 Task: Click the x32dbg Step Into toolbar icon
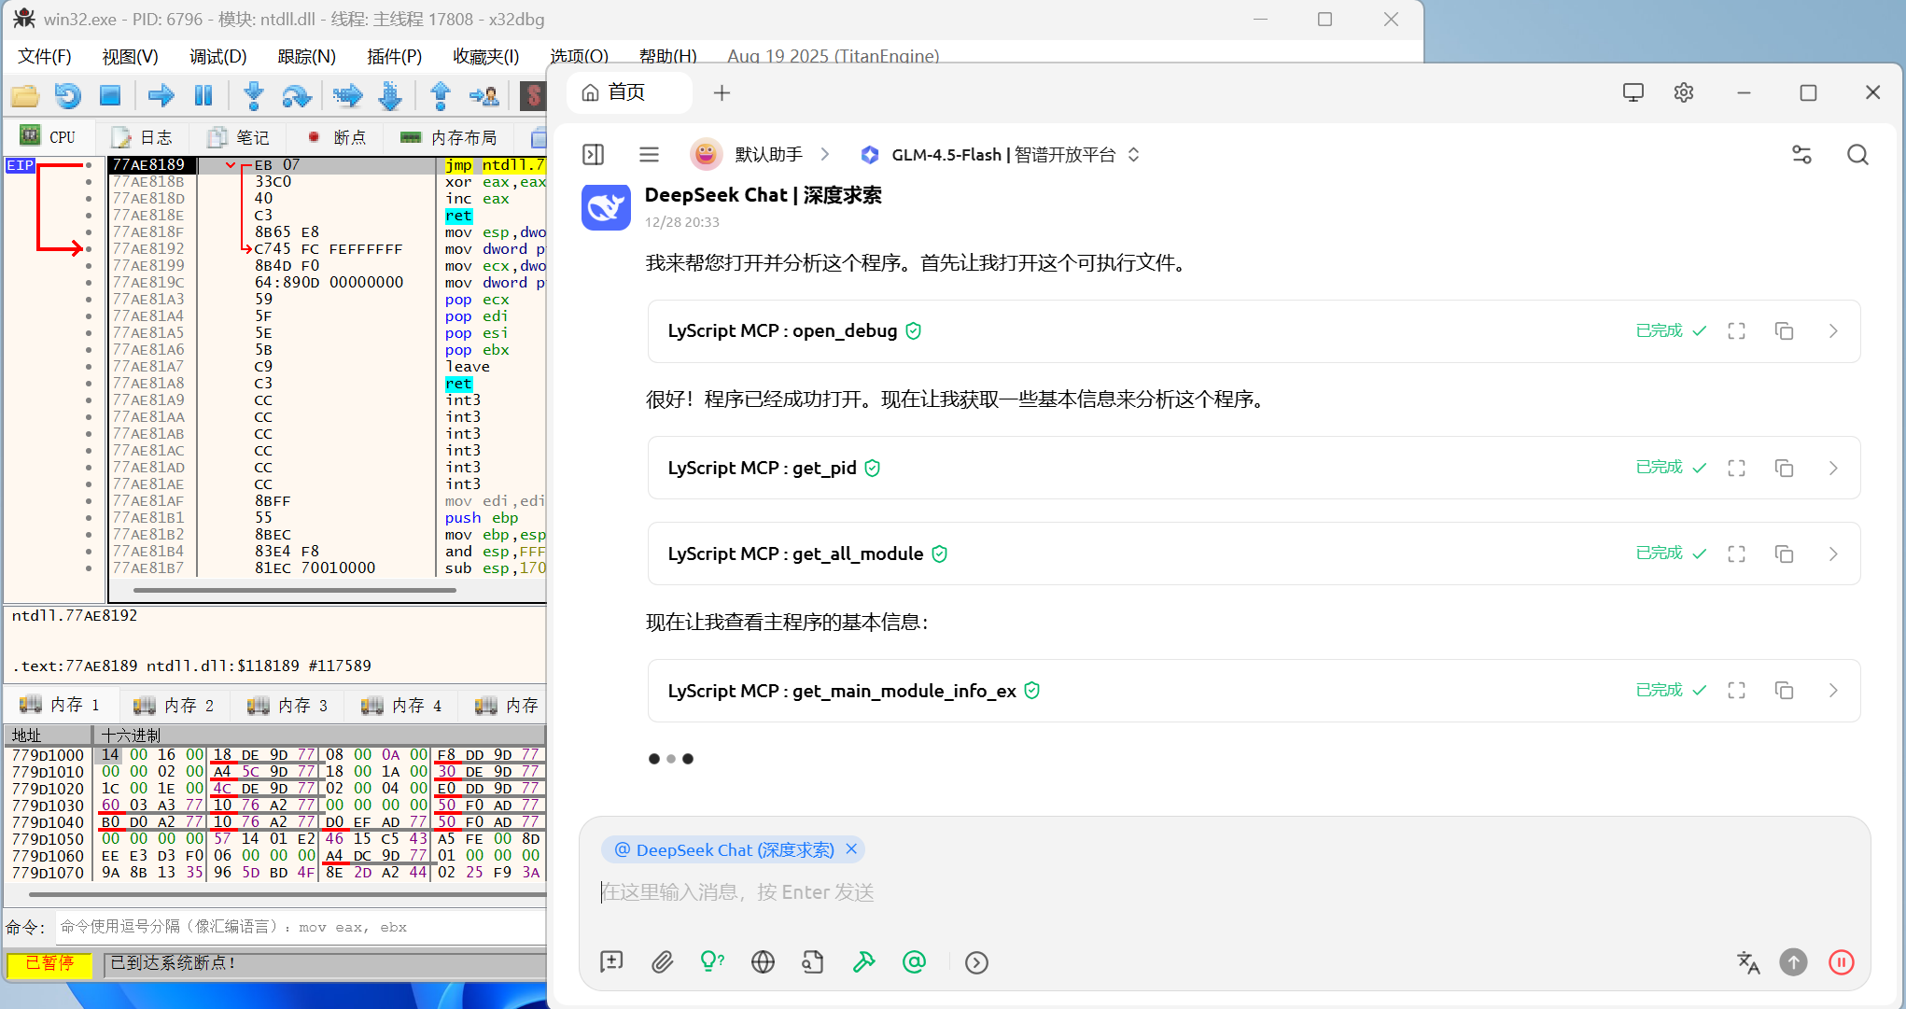[x=253, y=95]
